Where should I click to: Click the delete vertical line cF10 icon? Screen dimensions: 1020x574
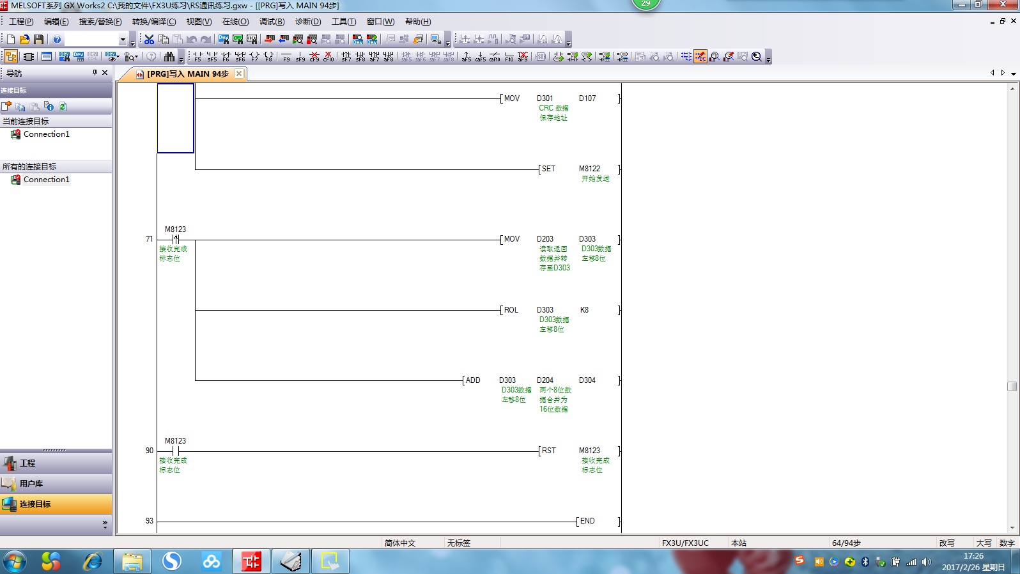[x=328, y=57]
